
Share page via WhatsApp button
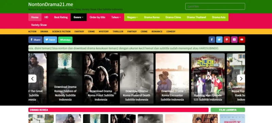65,40
